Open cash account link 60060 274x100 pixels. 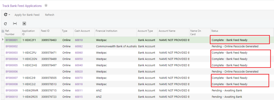pos(79,53)
